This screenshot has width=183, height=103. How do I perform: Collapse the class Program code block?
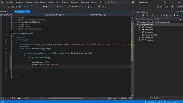[x=11, y=40]
